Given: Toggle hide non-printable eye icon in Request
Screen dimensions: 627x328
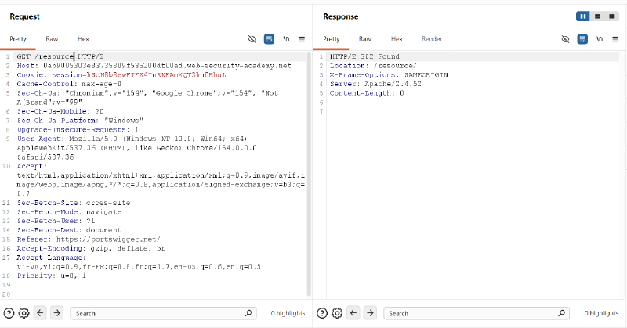Looking at the screenshot, I should (x=252, y=39).
